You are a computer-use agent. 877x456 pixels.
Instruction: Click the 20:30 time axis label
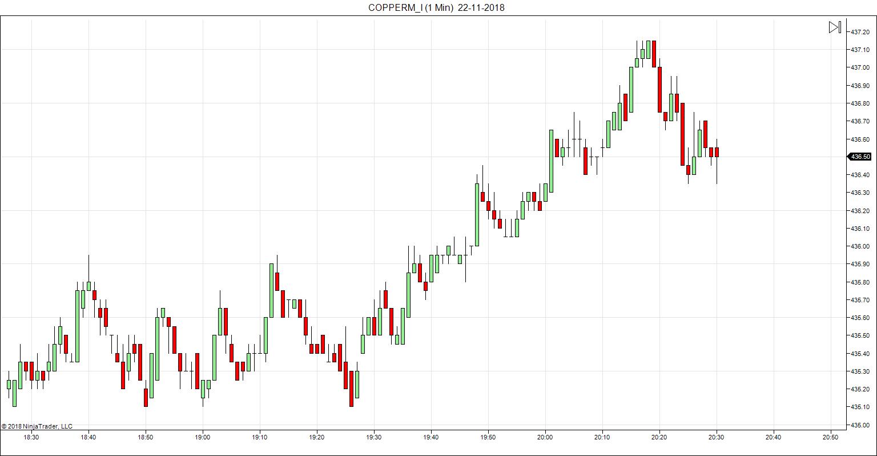coord(716,437)
